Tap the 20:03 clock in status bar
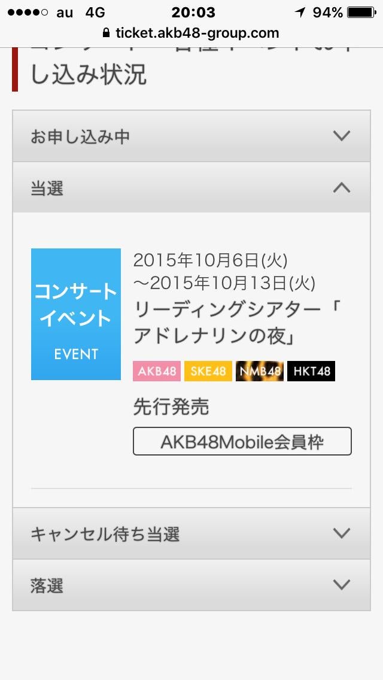The height and width of the screenshot is (680, 383). click(x=193, y=13)
